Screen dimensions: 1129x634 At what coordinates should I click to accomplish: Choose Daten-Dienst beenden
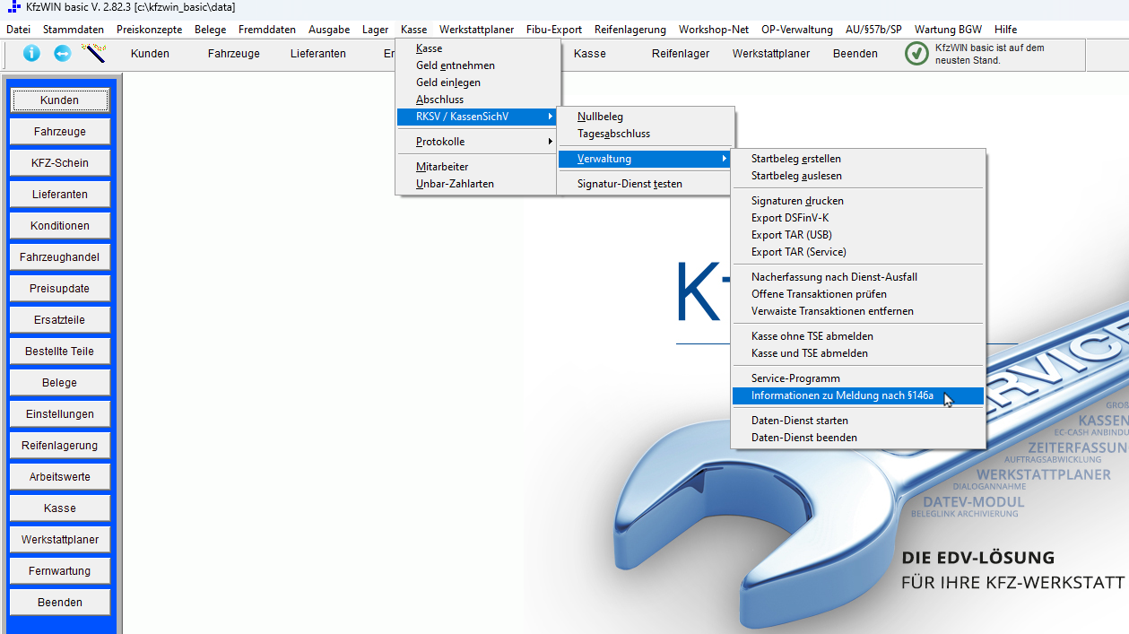point(858,438)
